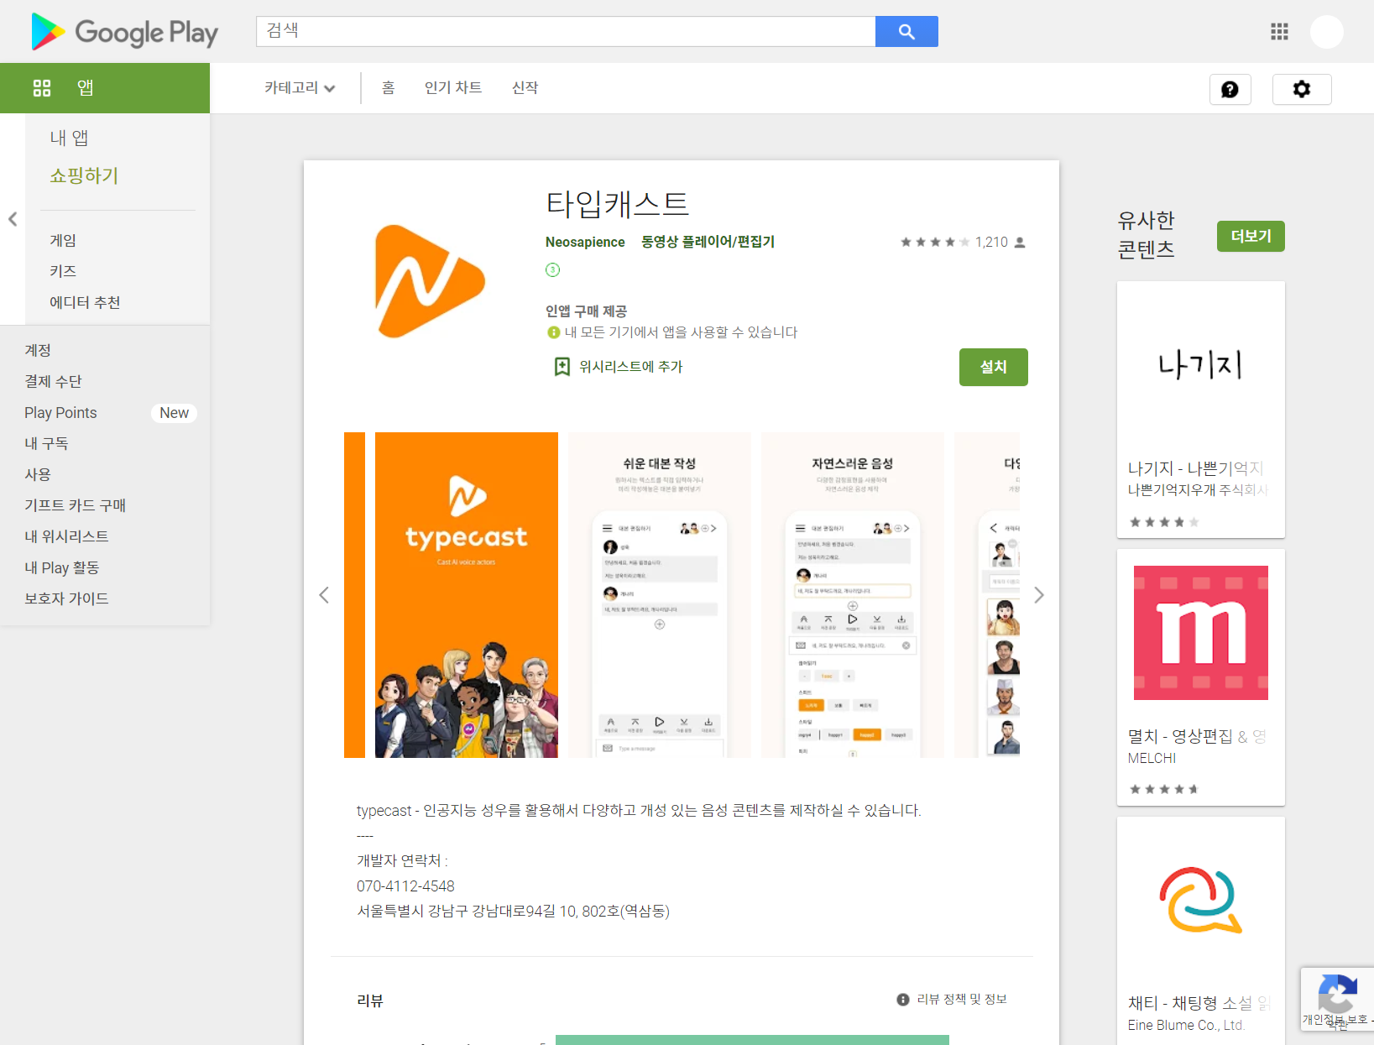The width and height of the screenshot is (1374, 1045).
Task: Open 내 앱 in sidebar
Action: 69,138
